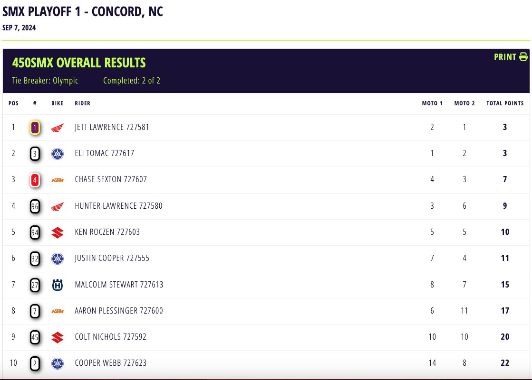Select the MOTO 1 column header
Image resolution: width=532 pixels, height=380 pixels.
(x=432, y=103)
